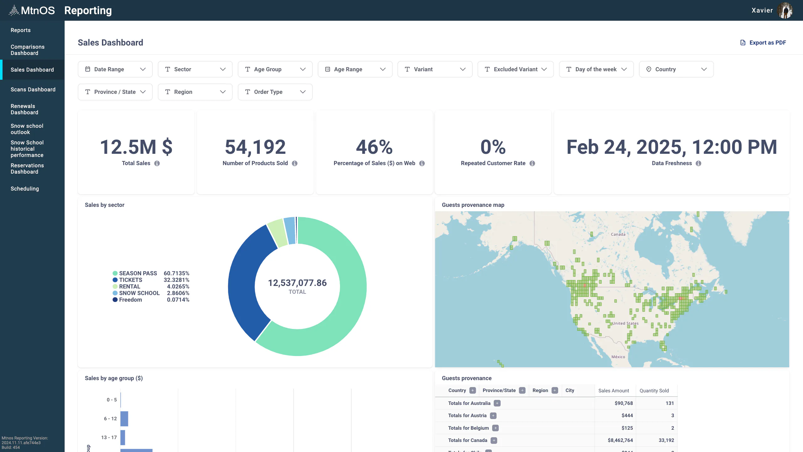803x452 pixels.
Task: Click the TICKETS legend color dot
Action: click(x=115, y=280)
